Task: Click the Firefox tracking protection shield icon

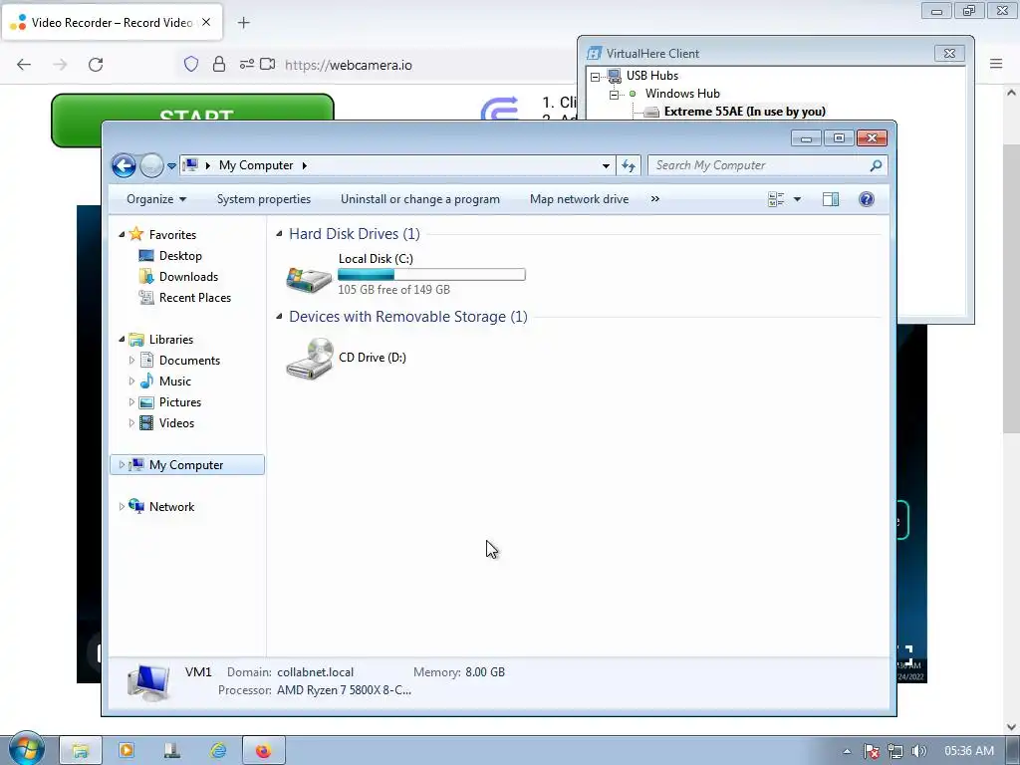Action: 190,65
